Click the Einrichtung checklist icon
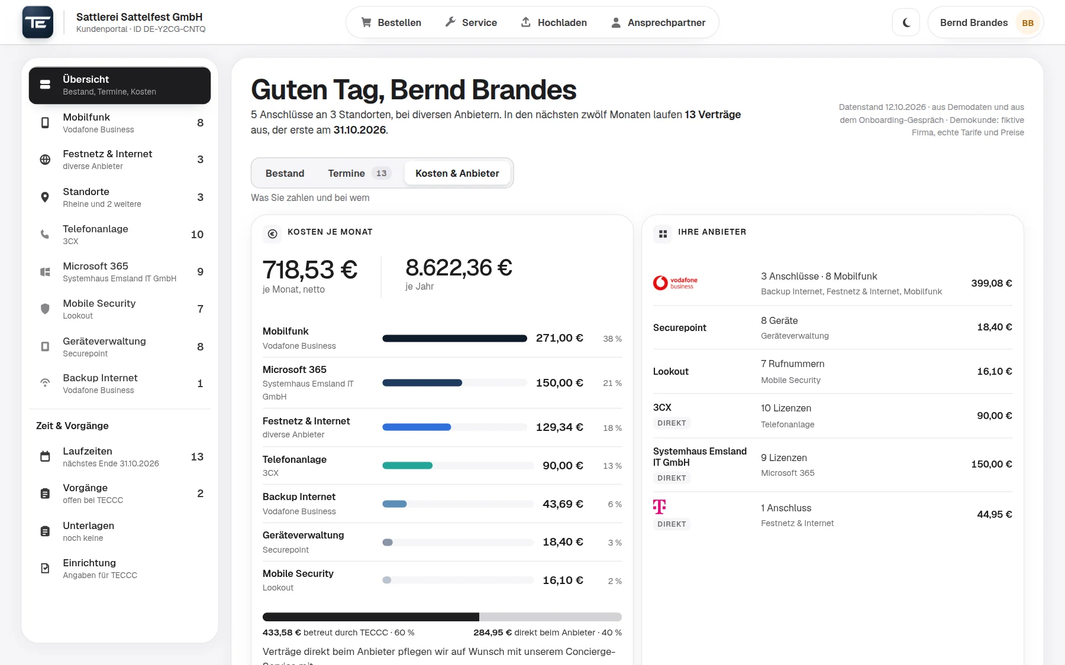Image resolution: width=1065 pixels, height=665 pixels. coord(45,568)
